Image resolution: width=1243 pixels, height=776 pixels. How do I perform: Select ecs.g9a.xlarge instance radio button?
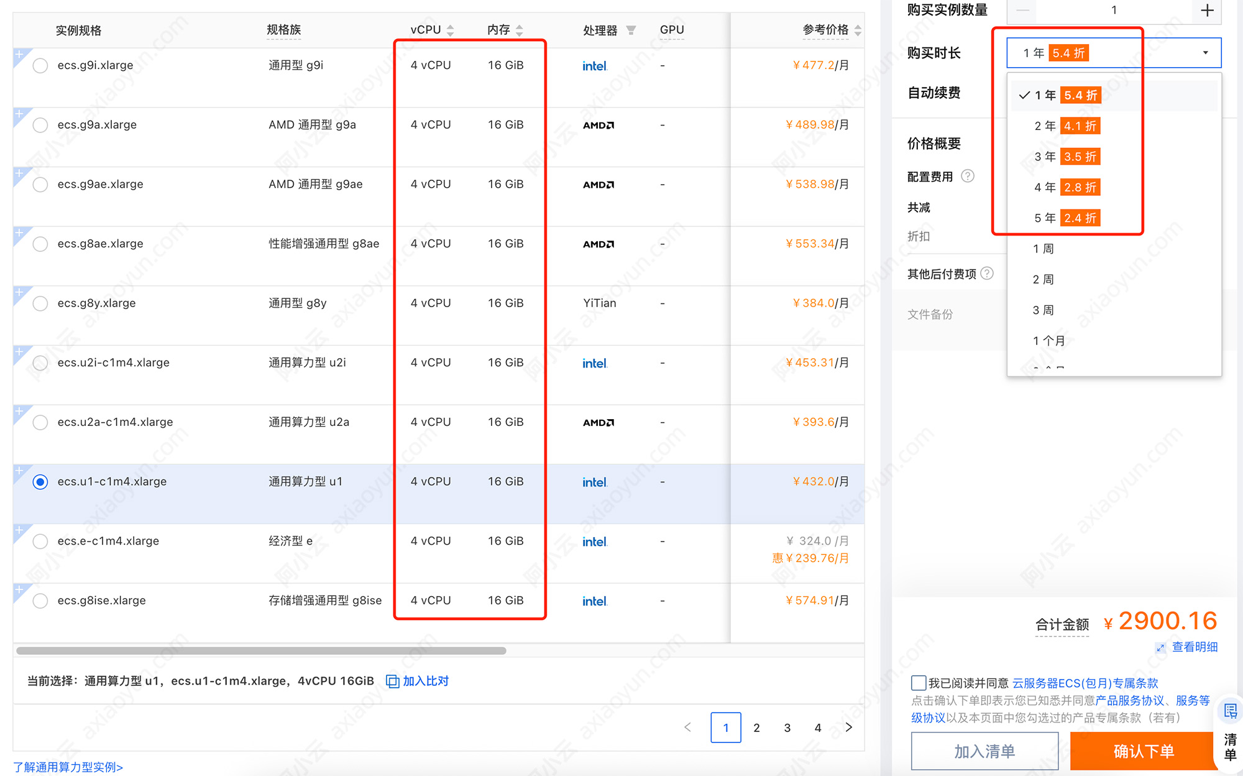40,125
